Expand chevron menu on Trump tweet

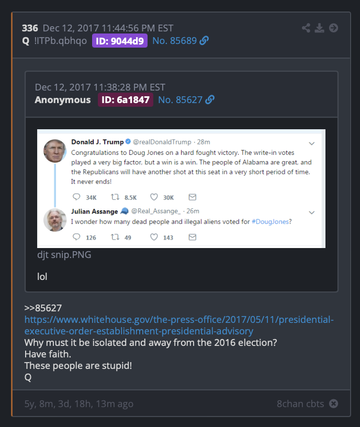(312, 143)
